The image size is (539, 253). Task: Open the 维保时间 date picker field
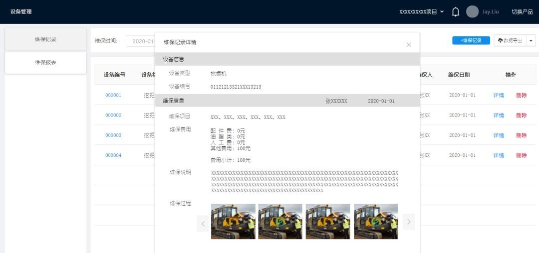141,41
